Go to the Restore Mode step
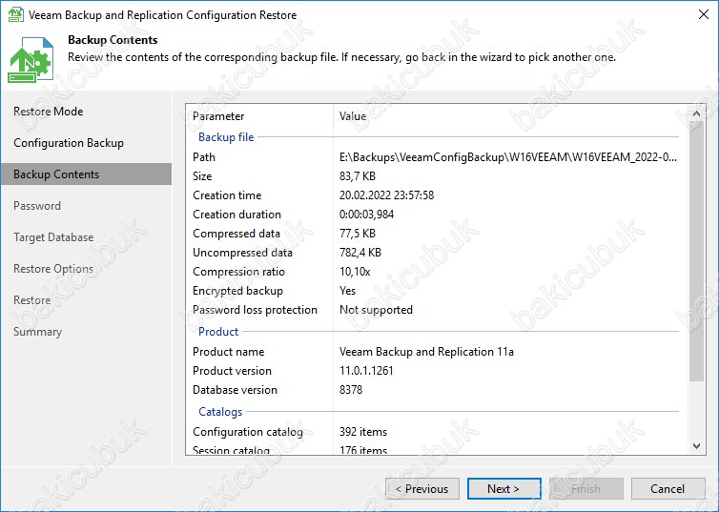The height and width of the screenshot is (512, 719). [48, 112]
